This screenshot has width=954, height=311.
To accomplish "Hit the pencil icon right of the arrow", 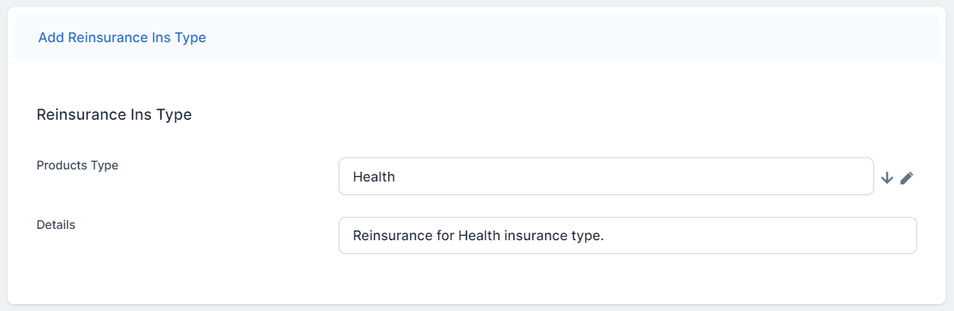I will point(906,178).
